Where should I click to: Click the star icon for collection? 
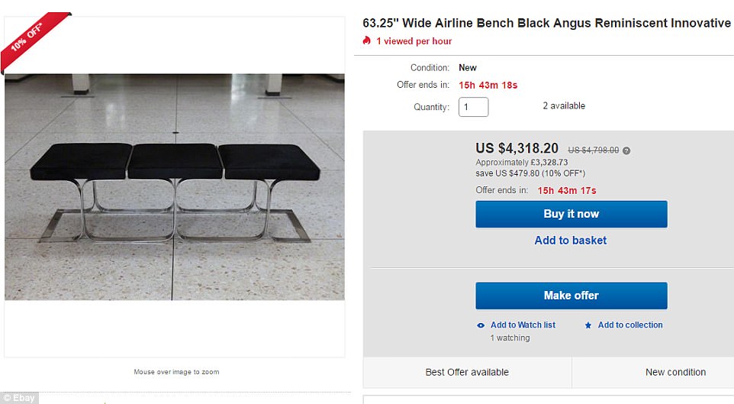[588, 325]
